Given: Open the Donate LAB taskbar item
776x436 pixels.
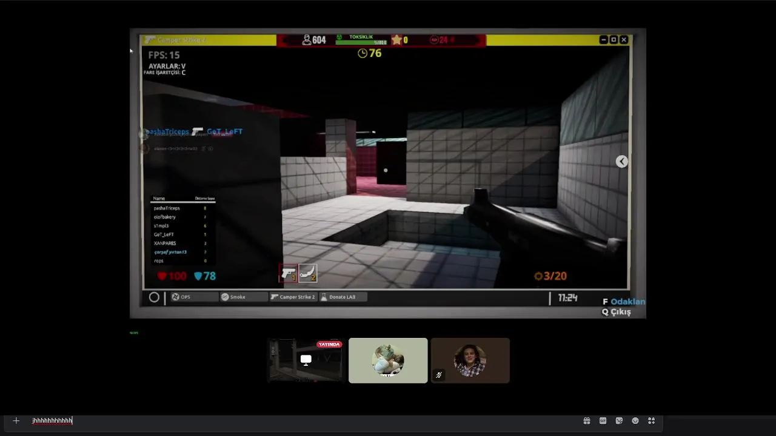Looking at the screenshot, I should (343, 297).
